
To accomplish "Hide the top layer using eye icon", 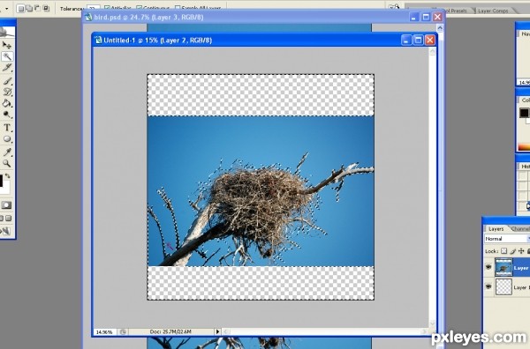I will (x=488, y=267).
